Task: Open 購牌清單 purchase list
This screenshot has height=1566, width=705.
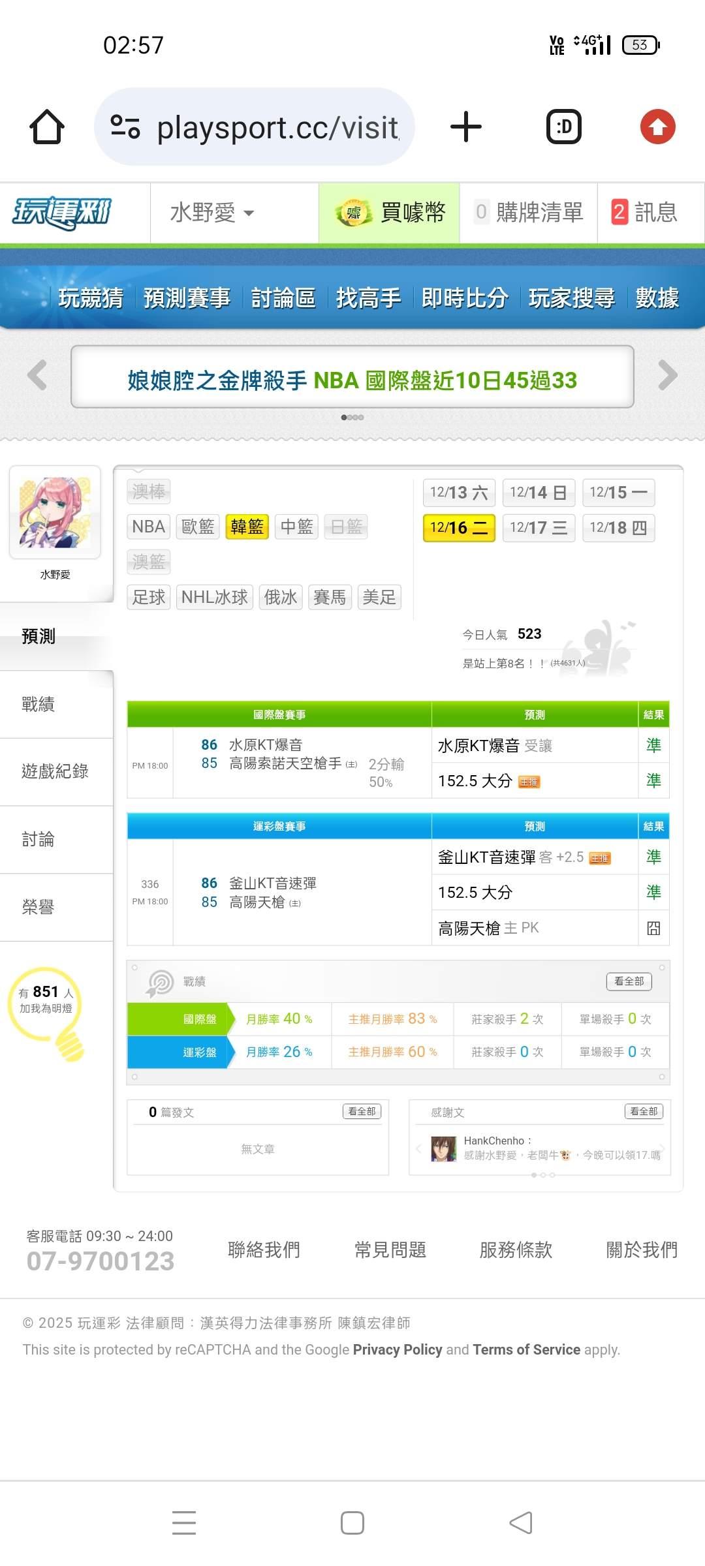Action: (x=529, y=213)
